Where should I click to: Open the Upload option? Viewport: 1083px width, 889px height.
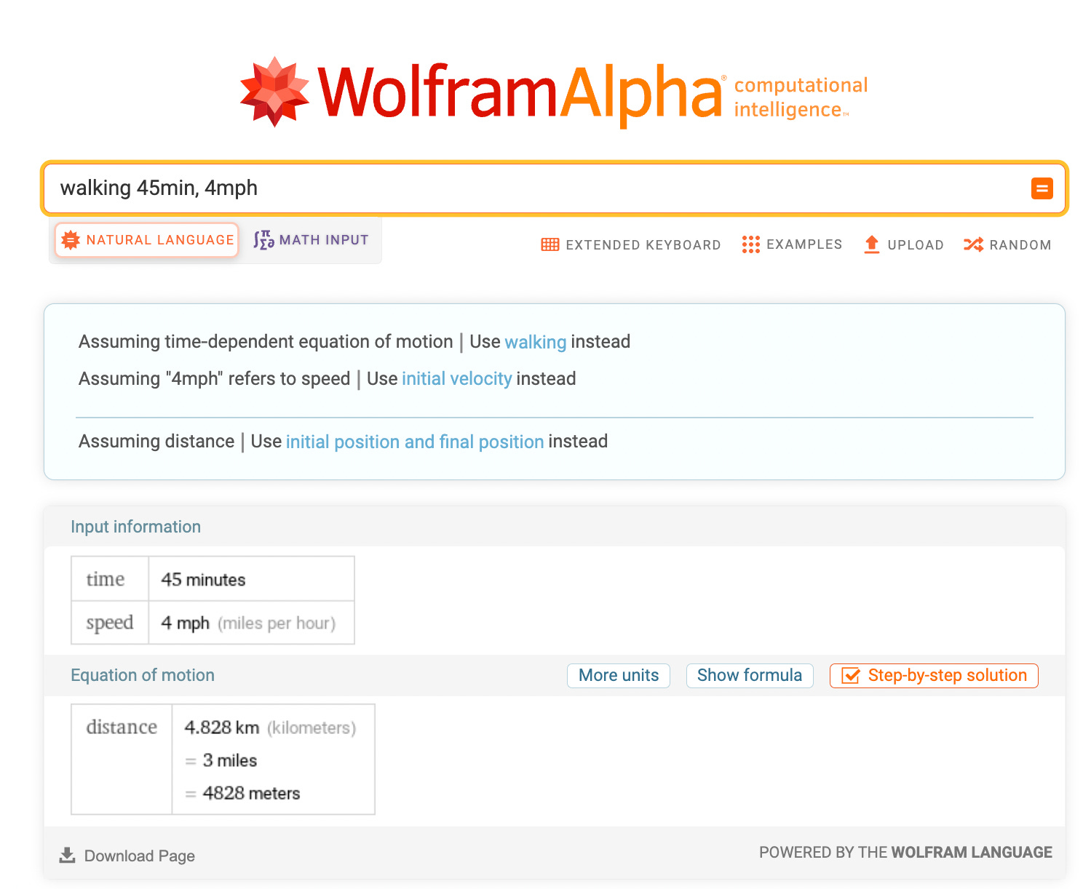pos(903,244)
